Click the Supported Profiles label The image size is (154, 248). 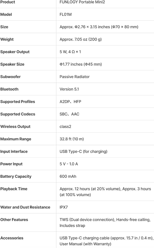coord(17,102)
